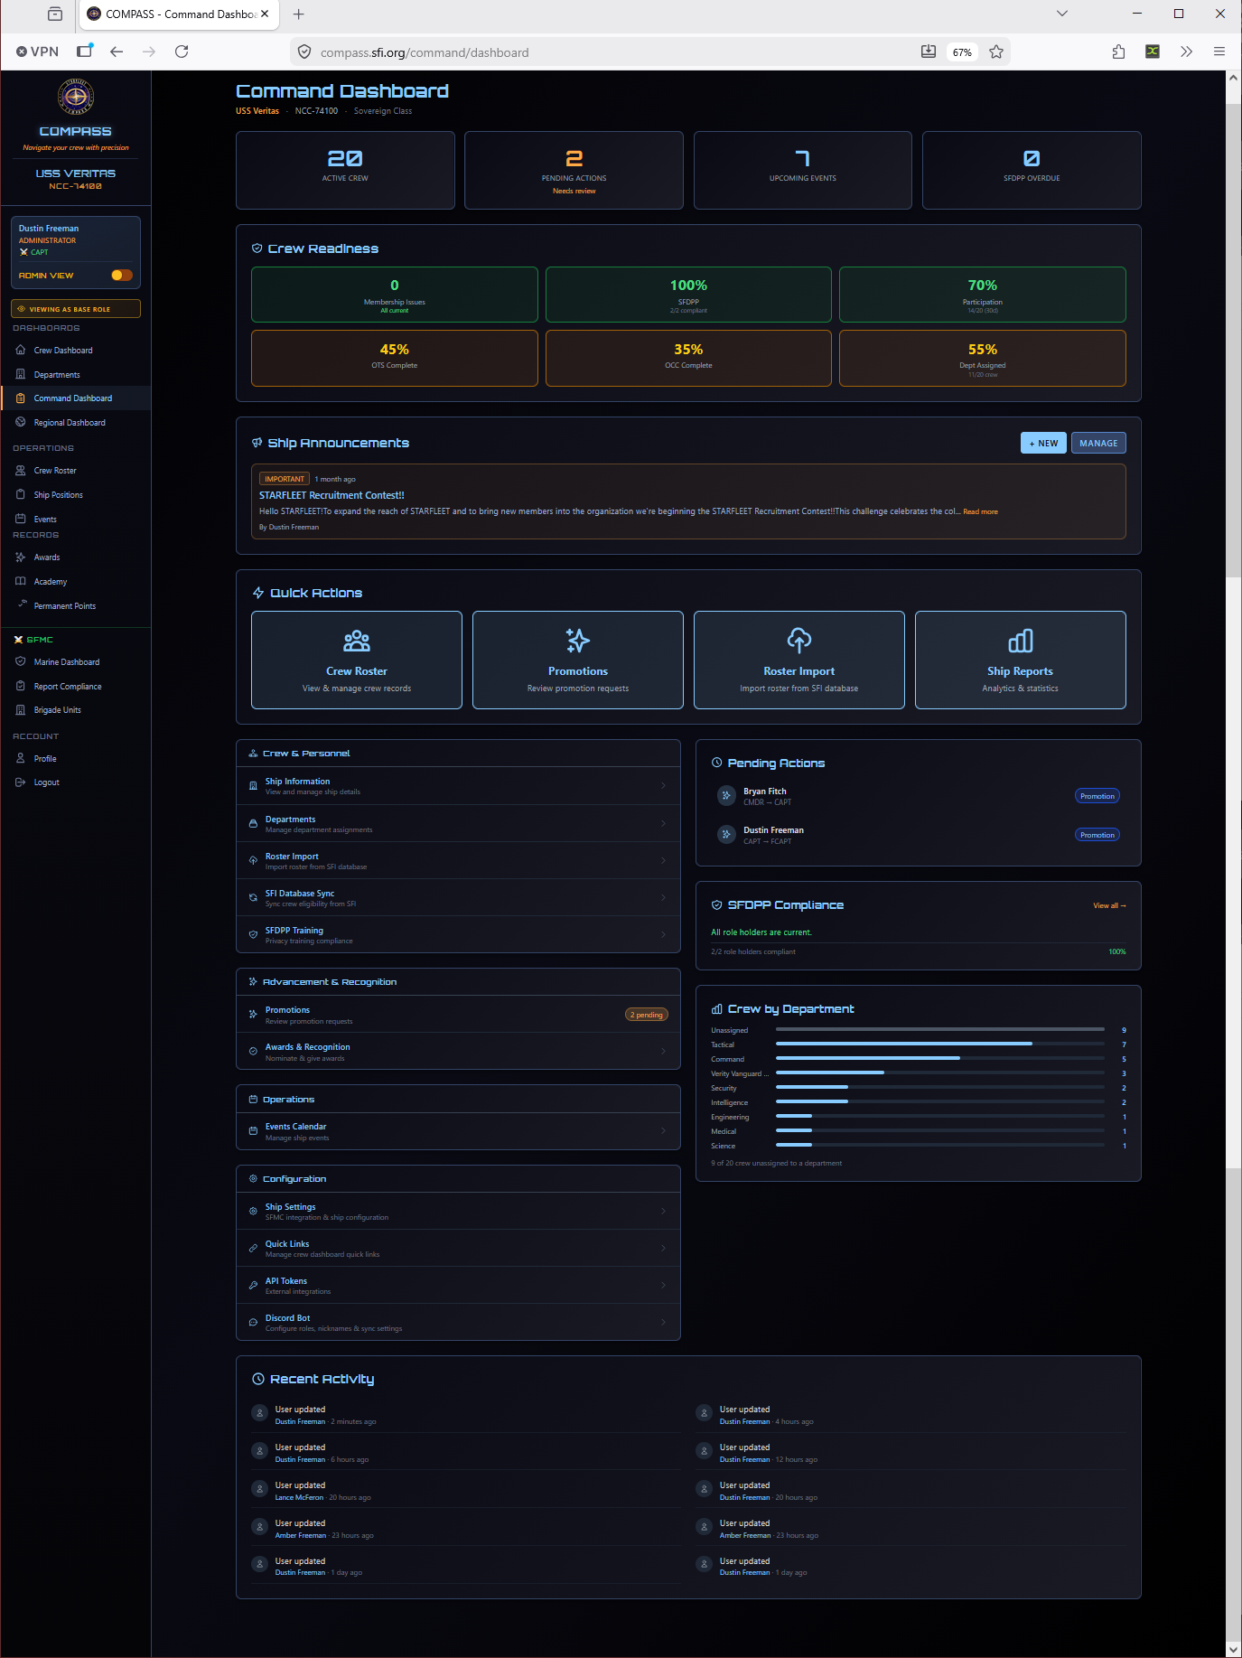The width and height of the screenshot is (1242, 1658).
Task: Click the Awards icon in sidebar
Action: coord(21,557)
